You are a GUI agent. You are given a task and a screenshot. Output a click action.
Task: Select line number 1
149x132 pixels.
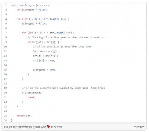click(x=6, y=5)
